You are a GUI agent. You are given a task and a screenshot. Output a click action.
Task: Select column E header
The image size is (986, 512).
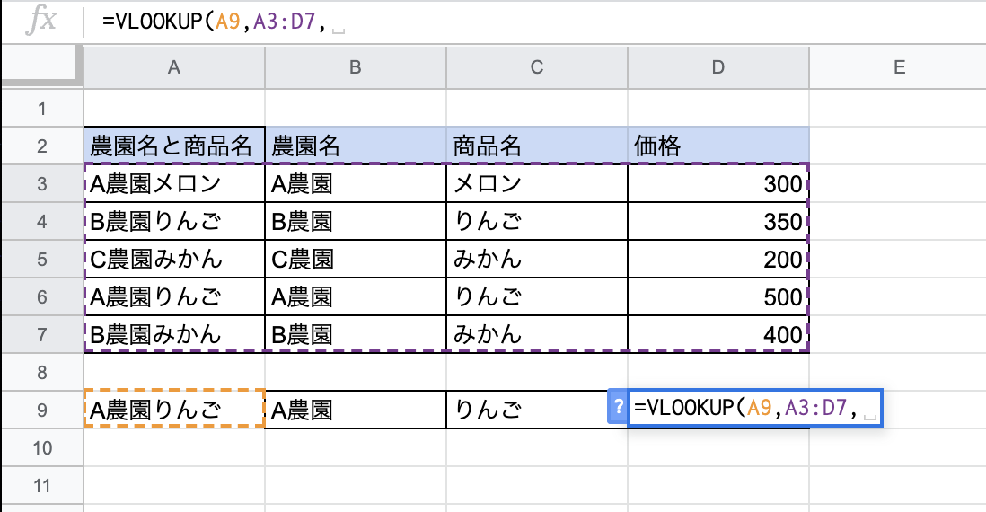point(898,67)
